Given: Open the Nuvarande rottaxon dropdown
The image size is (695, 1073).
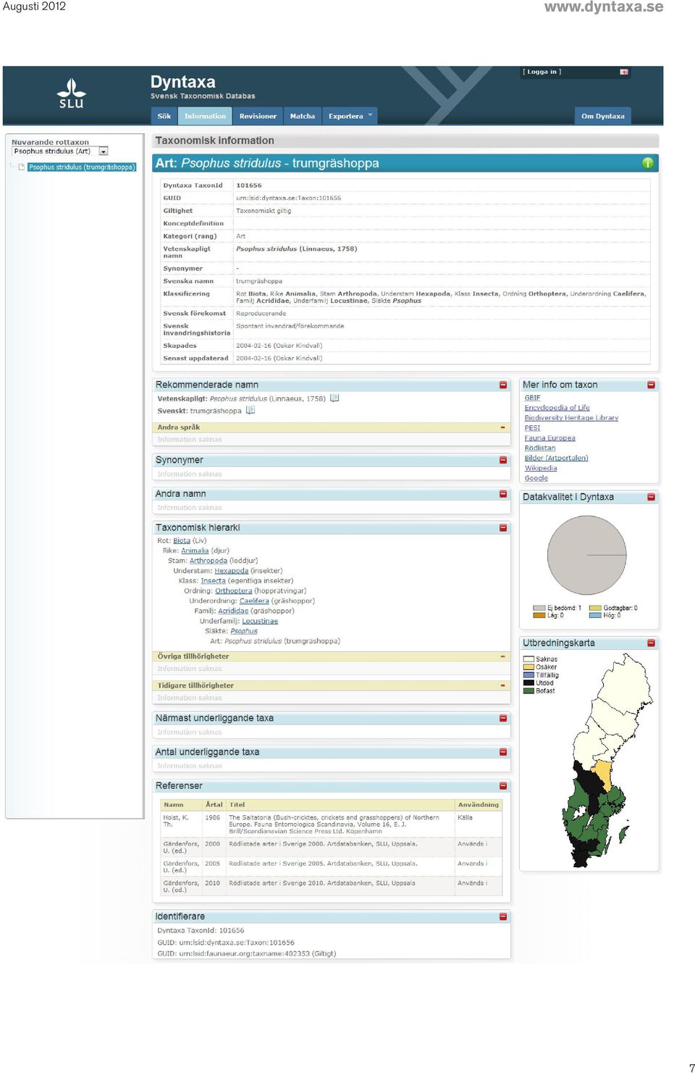Looking at the screenshot, I should tap(104, 151).
